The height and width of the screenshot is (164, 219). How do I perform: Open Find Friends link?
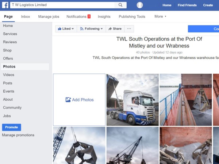187,5
